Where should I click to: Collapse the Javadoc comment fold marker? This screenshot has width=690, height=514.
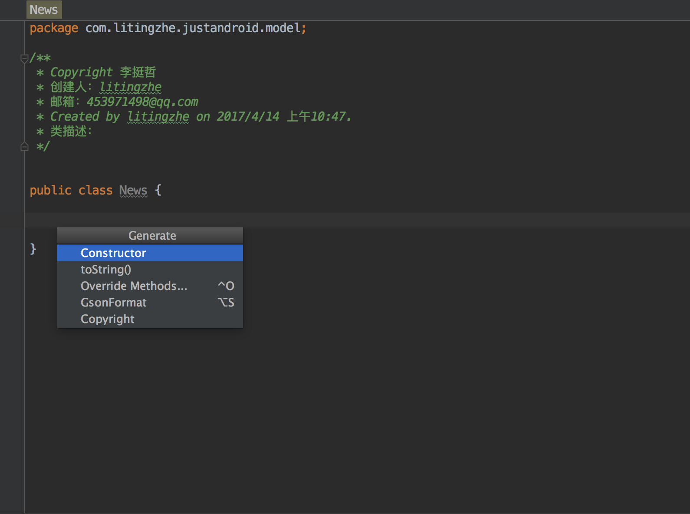pyautogui.click(x=24, y=58)
